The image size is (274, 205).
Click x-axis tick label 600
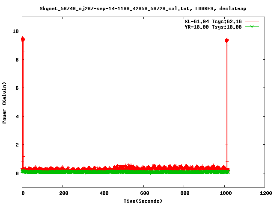coord(144,193)
